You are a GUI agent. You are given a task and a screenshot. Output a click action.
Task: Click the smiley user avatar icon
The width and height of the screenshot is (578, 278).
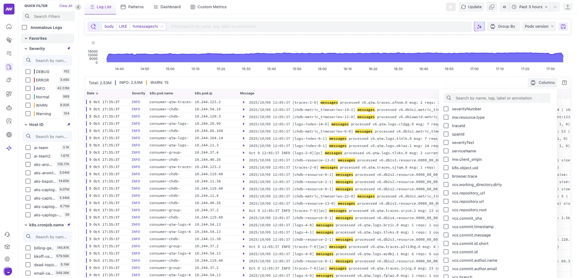tap(8, 271)
